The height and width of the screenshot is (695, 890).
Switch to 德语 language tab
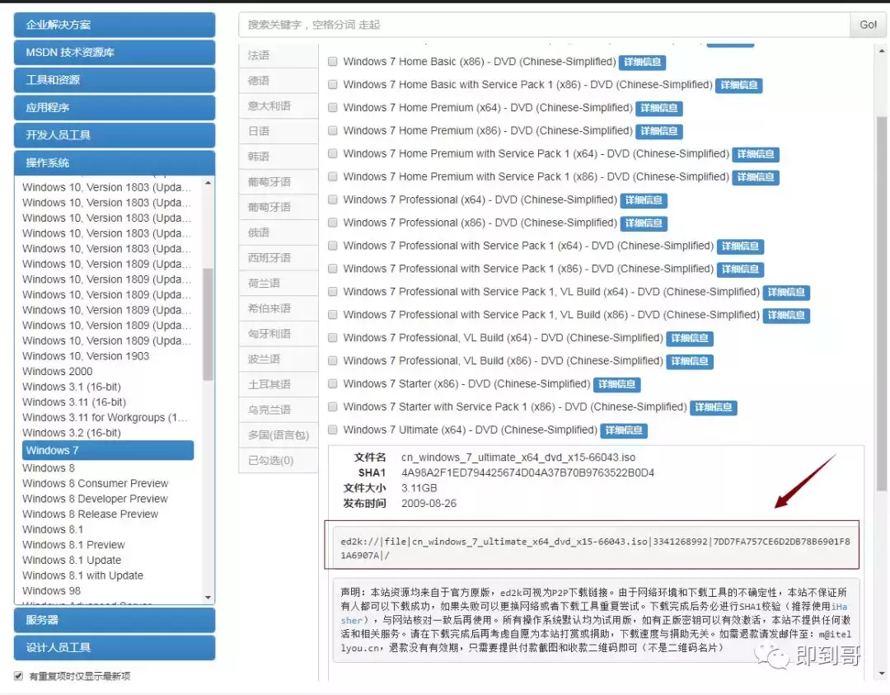click(x=279, y=81)
